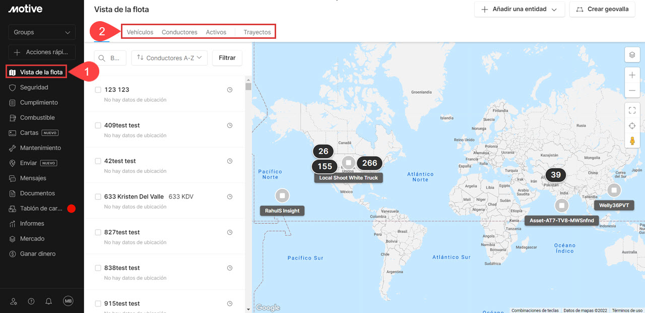
Task: Open the Conductores A-Z sort dropdown
Action: [x=169, y=58]
